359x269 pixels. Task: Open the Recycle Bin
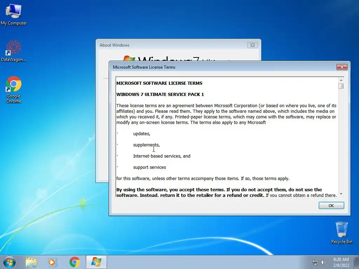tap(341, 233)
